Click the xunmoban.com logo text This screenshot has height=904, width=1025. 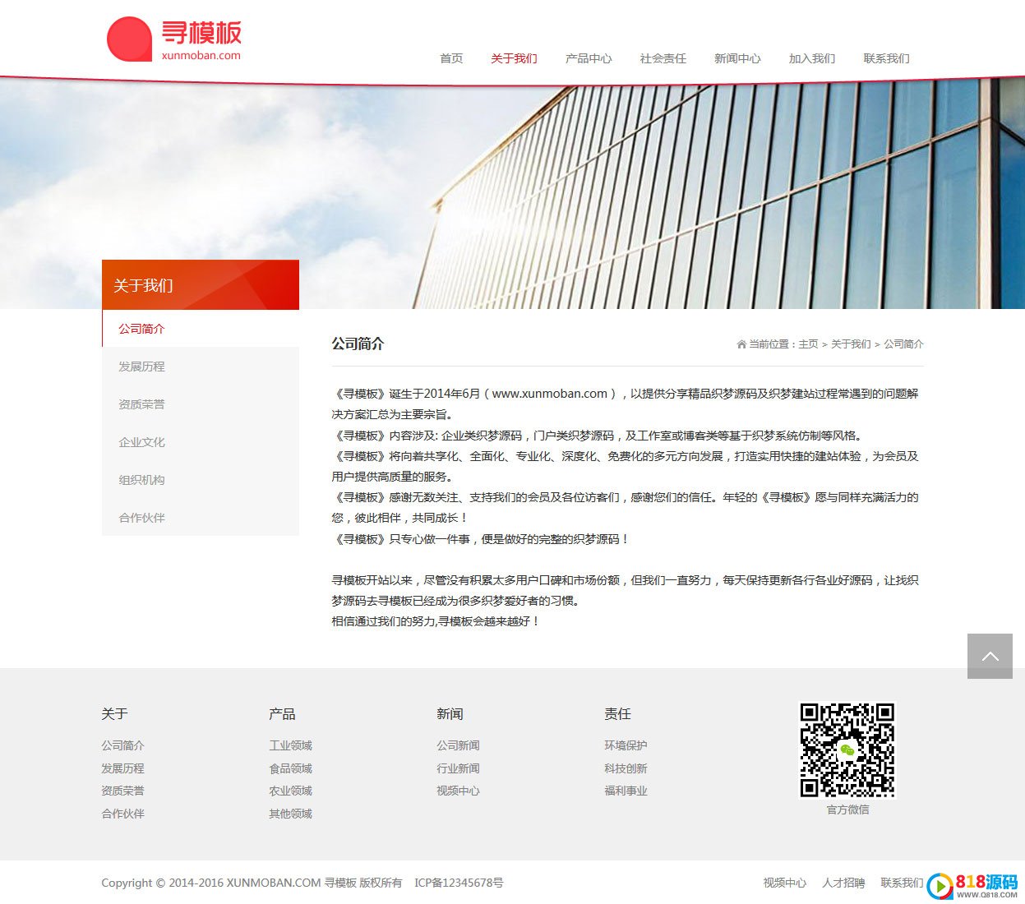201,56
